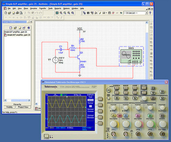
Task: Click the trigger LEVEL knob
Action: [144, 98]
